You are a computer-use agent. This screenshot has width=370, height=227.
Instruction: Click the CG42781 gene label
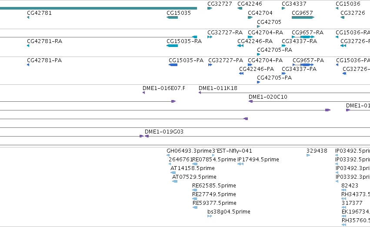coord(39,13)
